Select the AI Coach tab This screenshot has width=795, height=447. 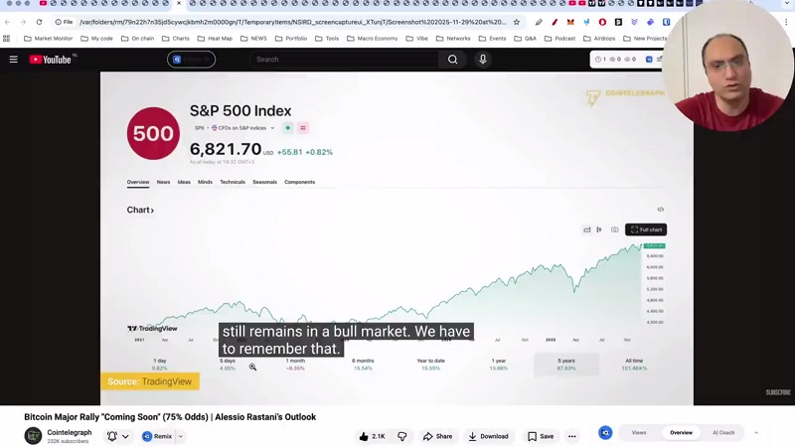click(x=723, y=433)
